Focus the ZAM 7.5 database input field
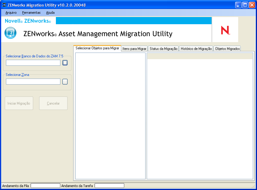This screenshot has width=257, height=190. click(x=33, y=63)
